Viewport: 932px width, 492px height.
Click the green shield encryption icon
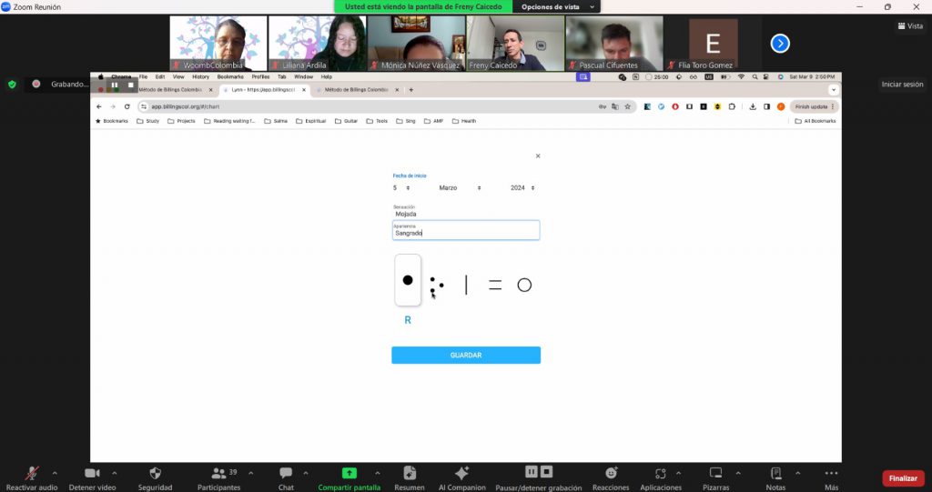click(12, 85)
